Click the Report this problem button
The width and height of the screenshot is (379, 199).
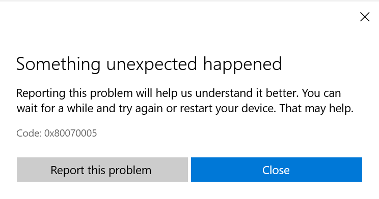102,170
